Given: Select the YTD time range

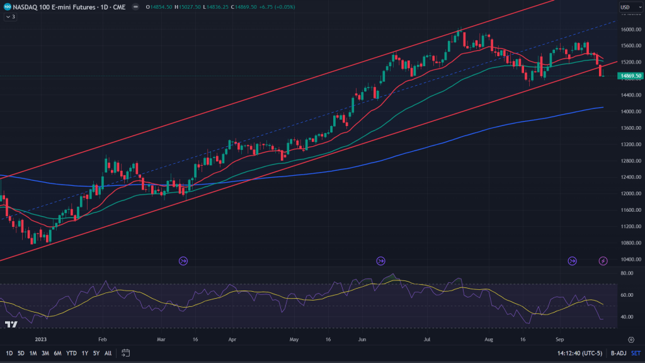Looking at the screenshot, I should (x=71, y=353).
